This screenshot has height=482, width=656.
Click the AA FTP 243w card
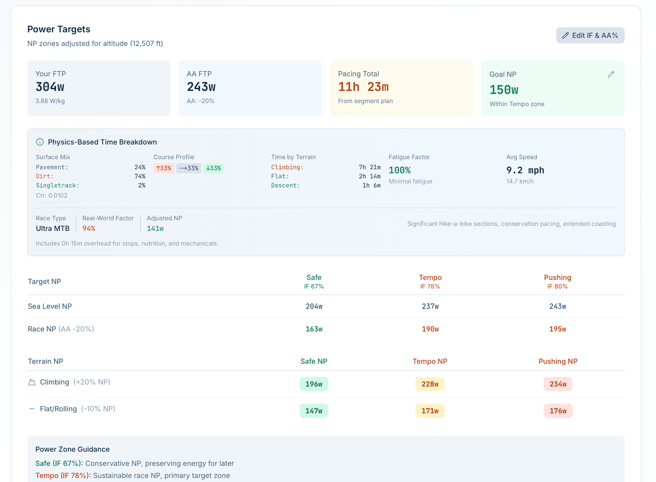[250, 88]
